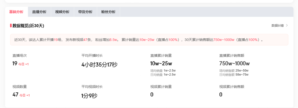Click the 日均销量 1w~2.5w text
This screenshot has width=298, height=108.
[x=163, y=75]
